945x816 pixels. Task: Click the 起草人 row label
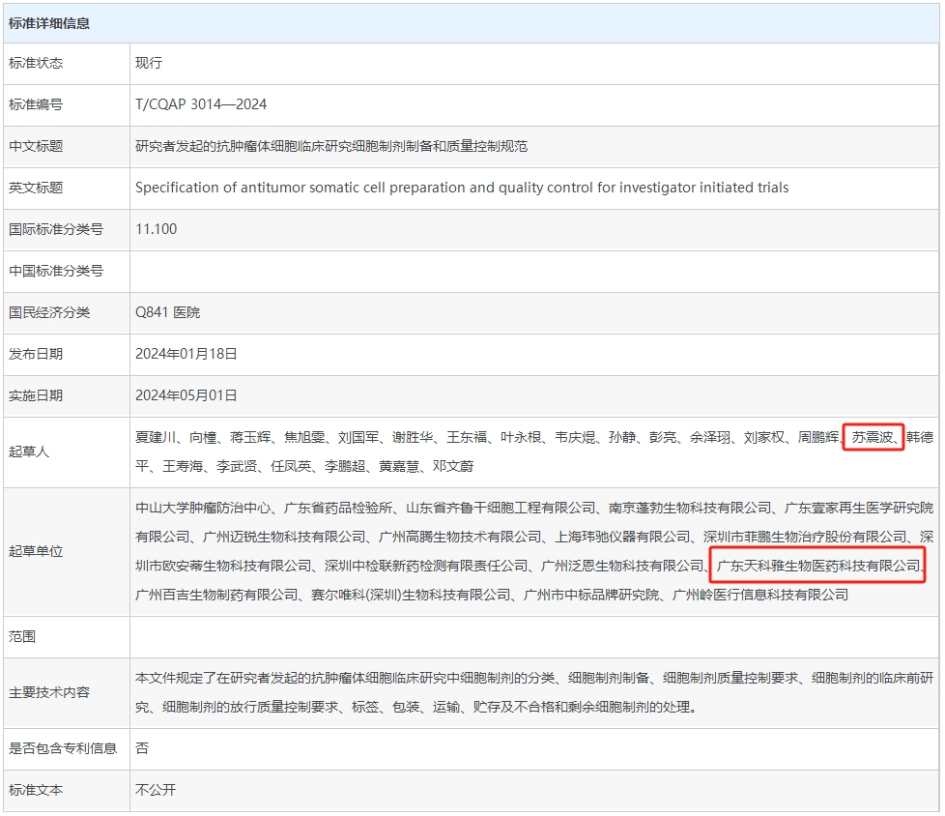[x=29, y=452]
